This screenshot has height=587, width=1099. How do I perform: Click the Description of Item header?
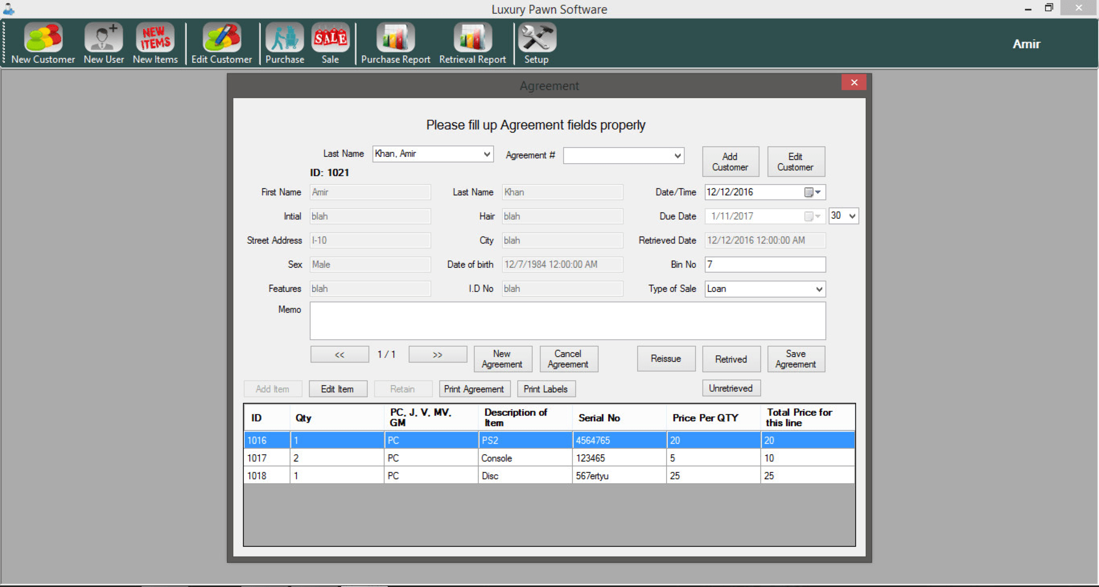coord(525,417)
